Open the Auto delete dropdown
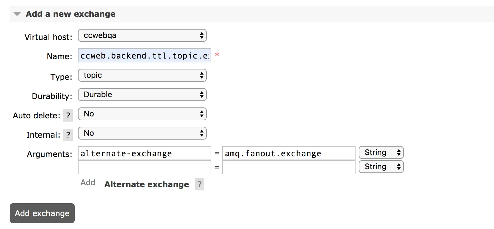 click(x=142, y=114)
